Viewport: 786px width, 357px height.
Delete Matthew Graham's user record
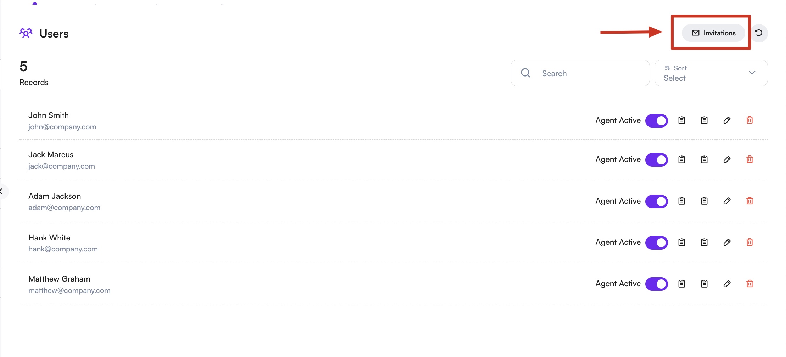click(x=749, y=284)
